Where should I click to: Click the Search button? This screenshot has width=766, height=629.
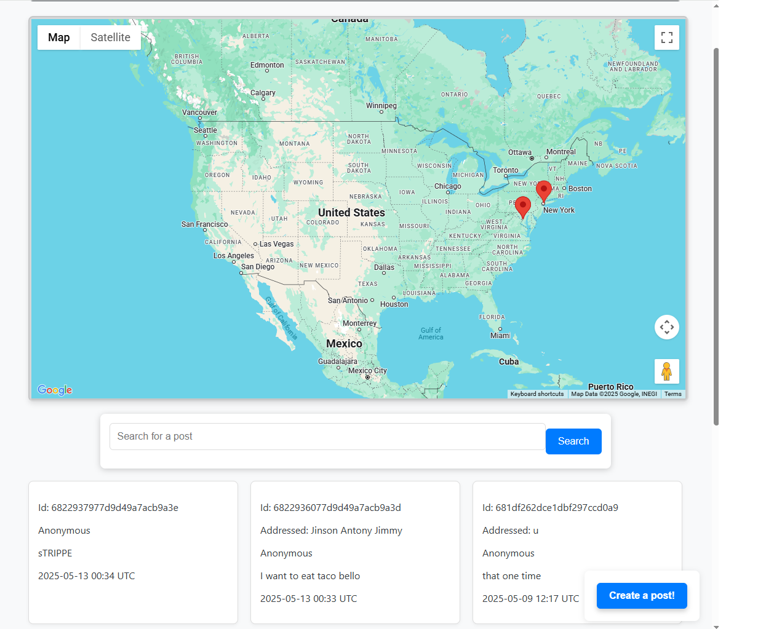click(x=573, y=441)
